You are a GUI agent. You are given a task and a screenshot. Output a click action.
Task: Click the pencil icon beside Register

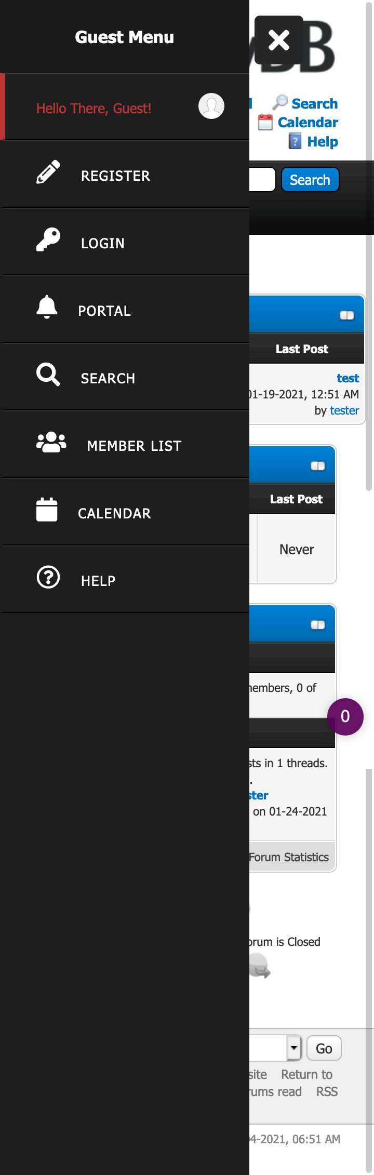48,172
